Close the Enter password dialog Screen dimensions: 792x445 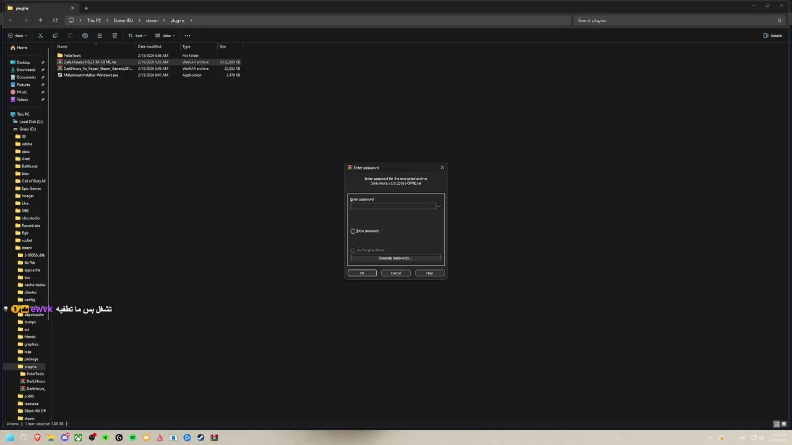(442, 167)
